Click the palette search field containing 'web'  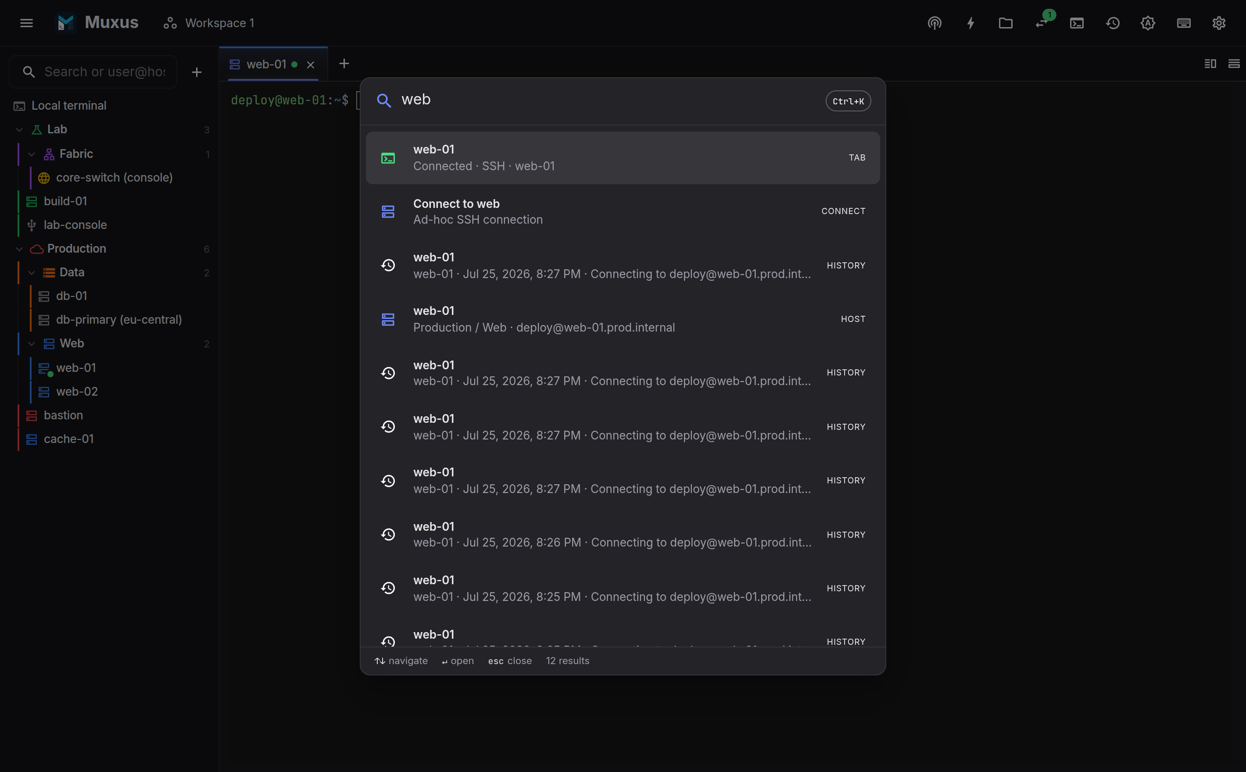click(x=608, y=100)
